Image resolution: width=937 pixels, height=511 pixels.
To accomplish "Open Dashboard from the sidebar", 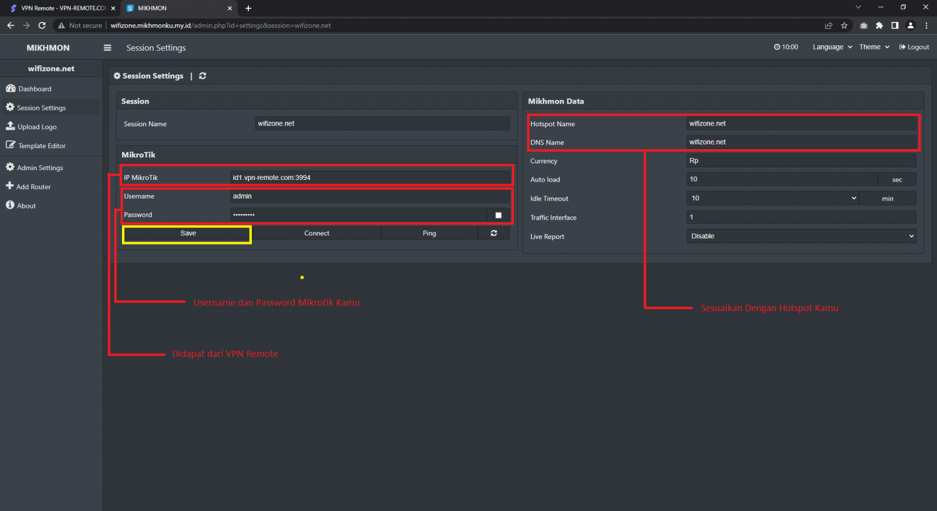I will click(x=35, y=88).
